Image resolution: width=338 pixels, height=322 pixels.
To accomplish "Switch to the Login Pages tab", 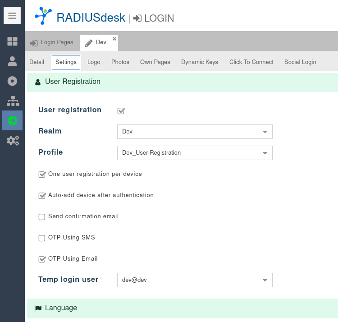I will pyautogui.click(x=52, y=42).
